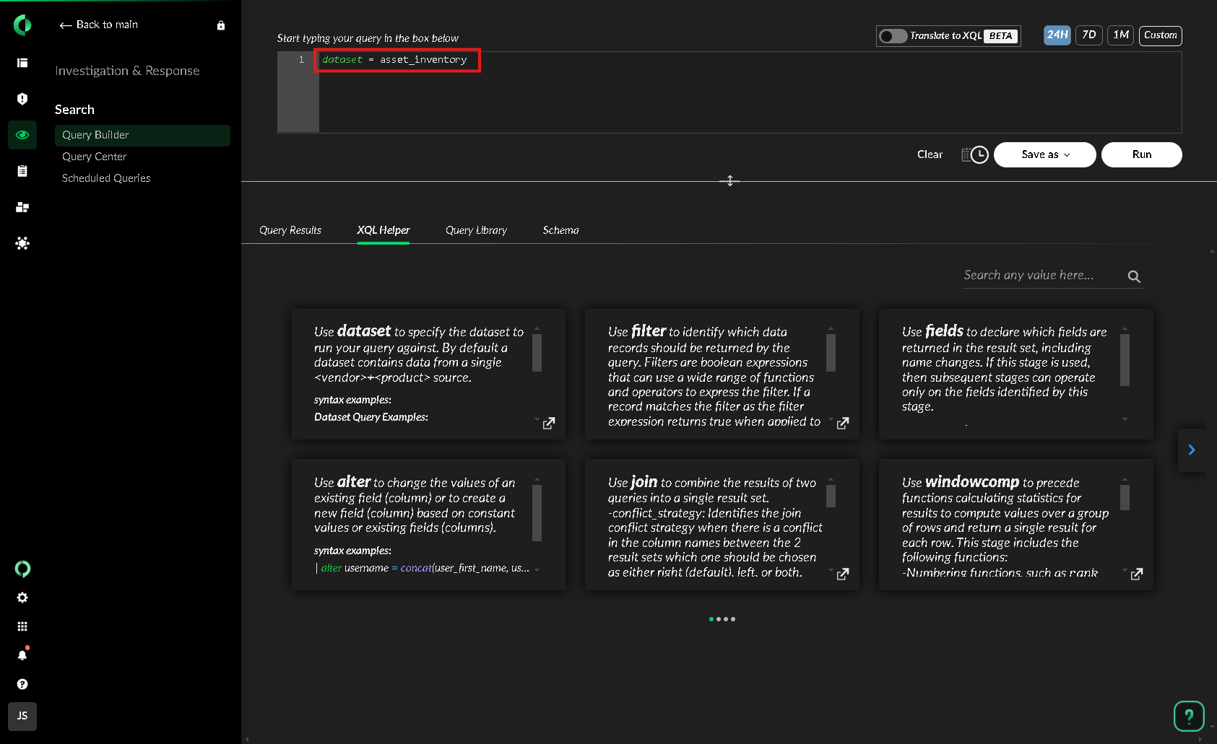Go to next helper cards page
1217x744 pixels.
tap(1192, 450)
